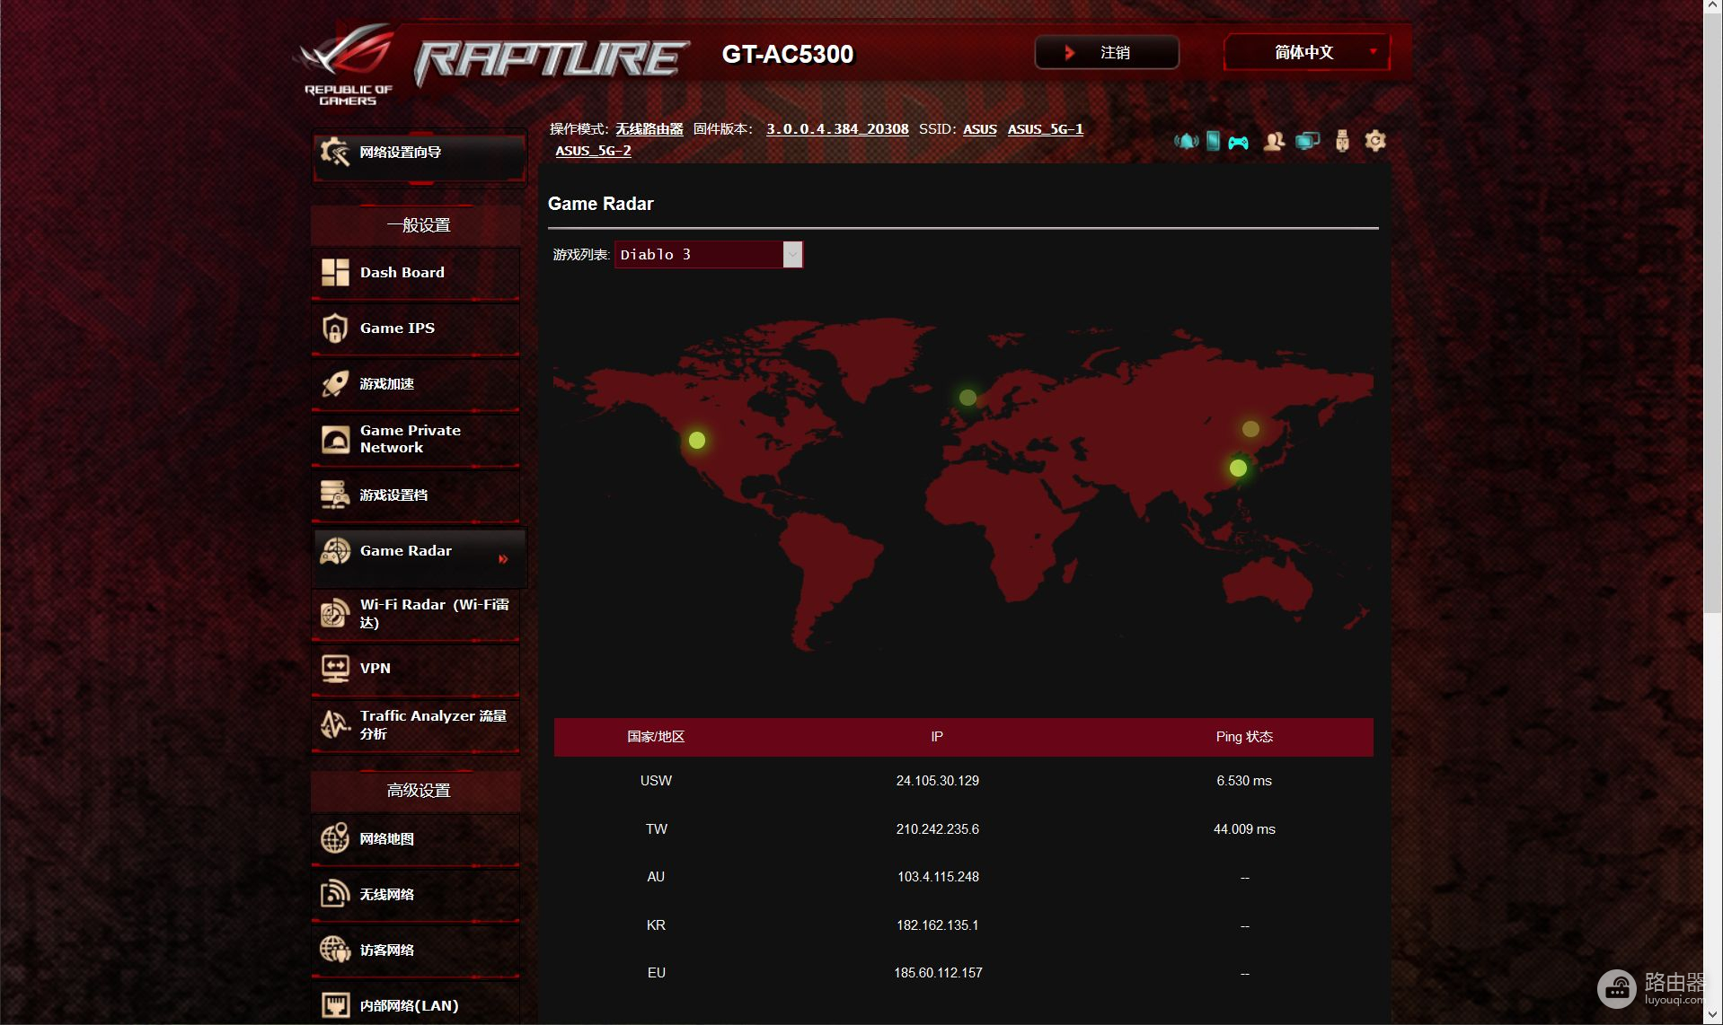Click the ASUS_5G-1 SSID link

[x=1045, y=129]
